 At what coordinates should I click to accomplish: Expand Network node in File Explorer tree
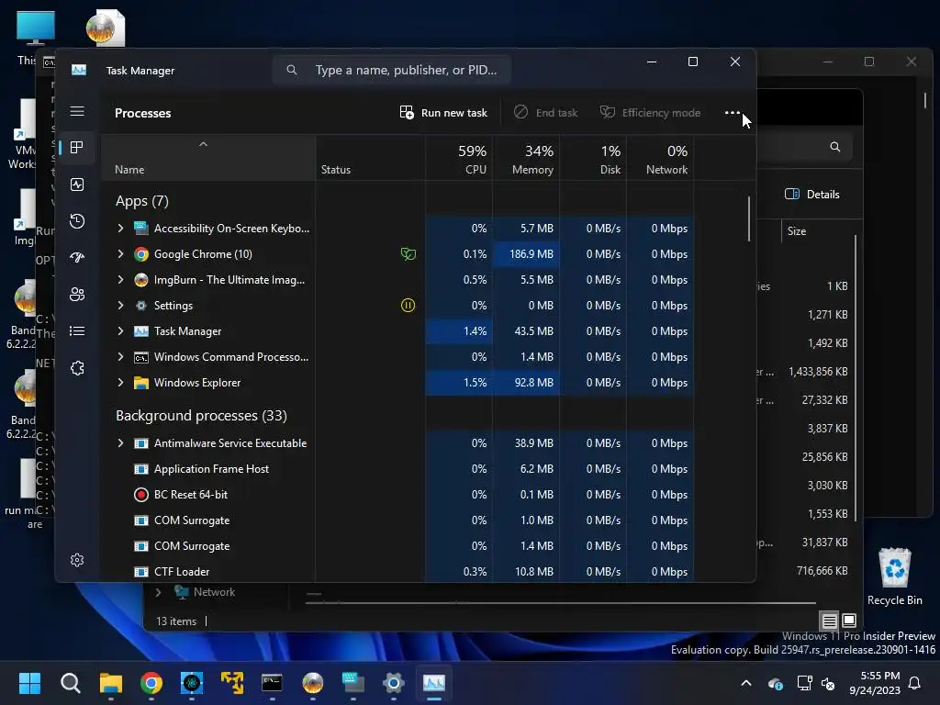[158, 592]
